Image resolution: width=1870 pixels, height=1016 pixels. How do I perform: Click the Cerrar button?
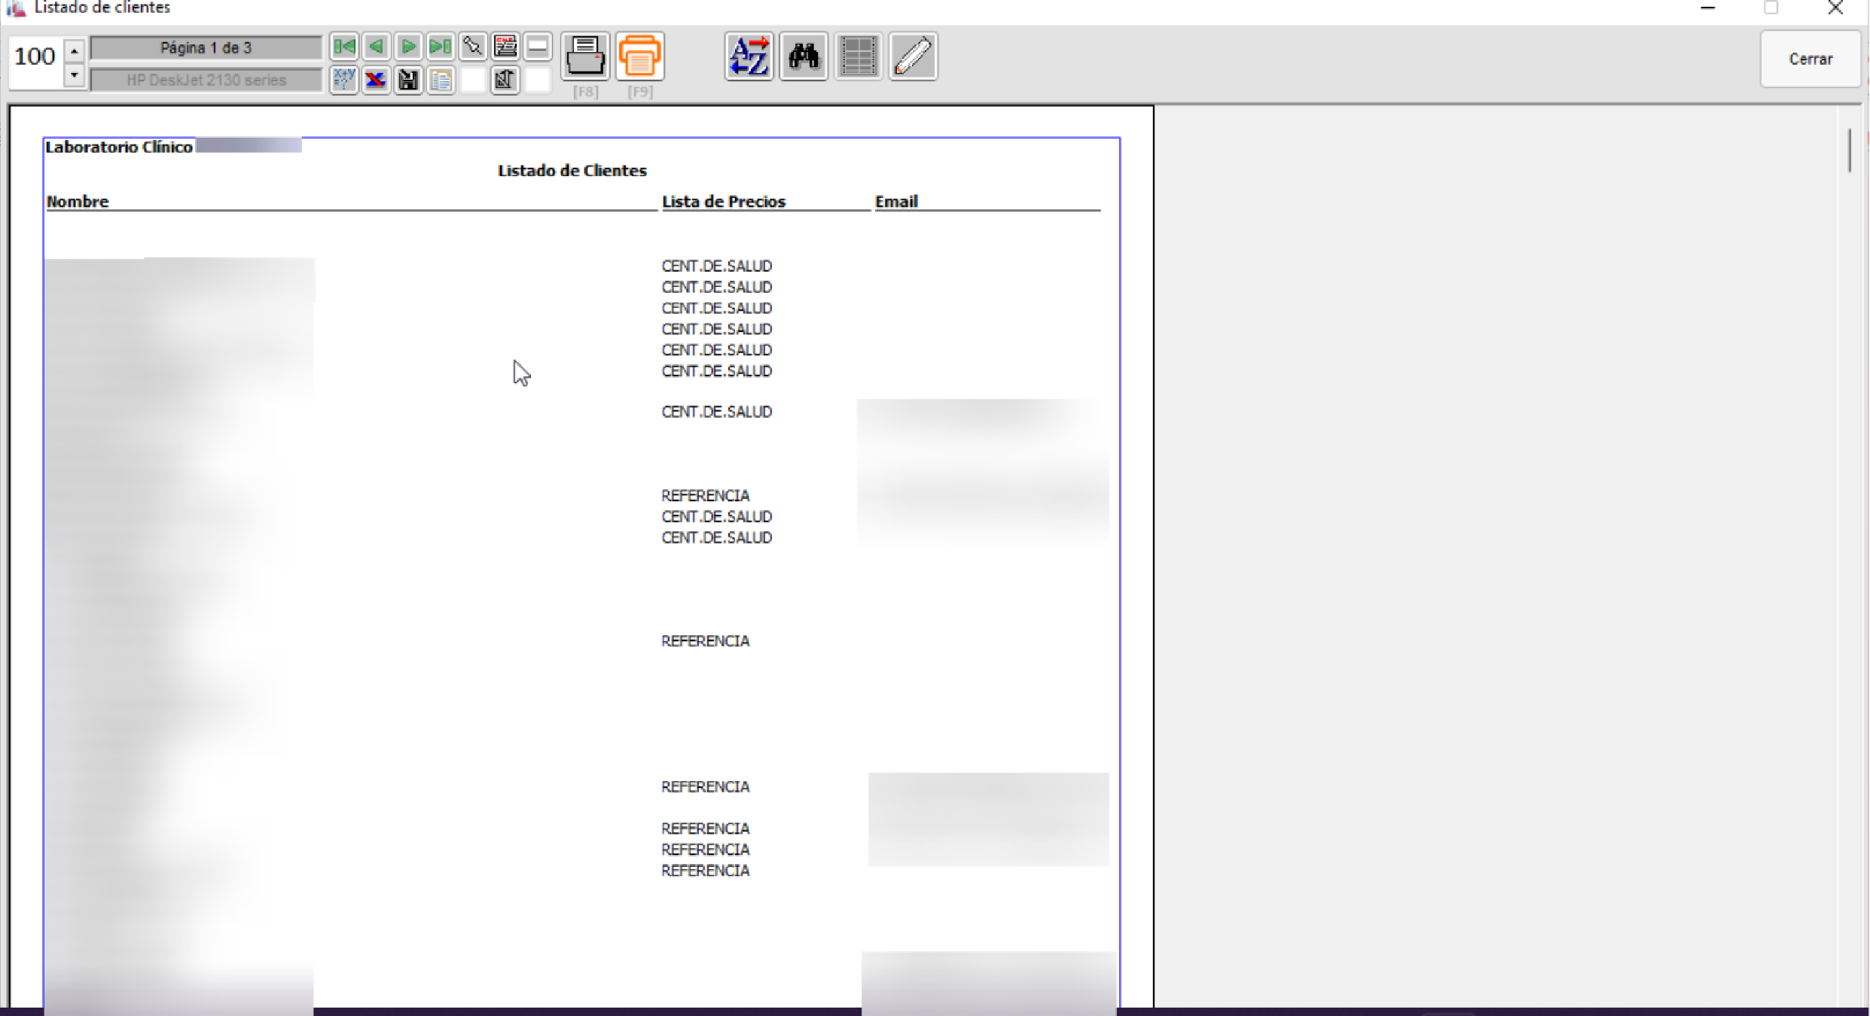click(x=1810, y=59)
